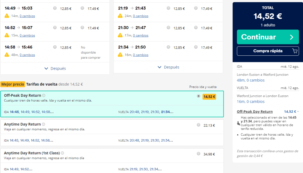
Task: Select 12,85 € fare for 14:52 train
Action: [55, 28]
